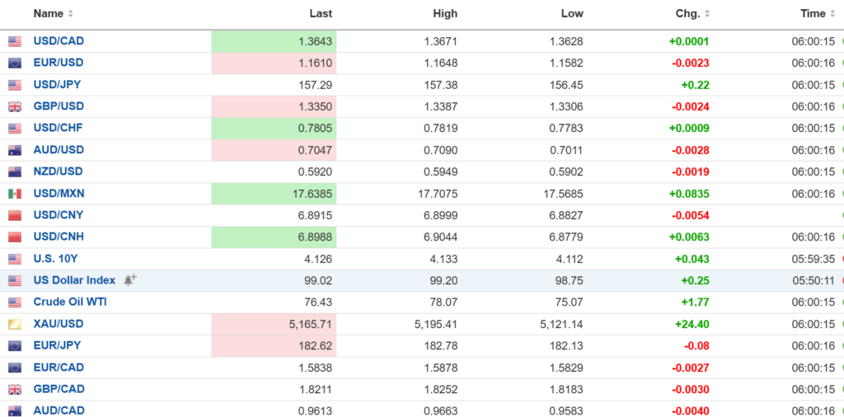Open the Crude Oil WTI link
This screenshot has height=417, width=844.
(70, 302)
